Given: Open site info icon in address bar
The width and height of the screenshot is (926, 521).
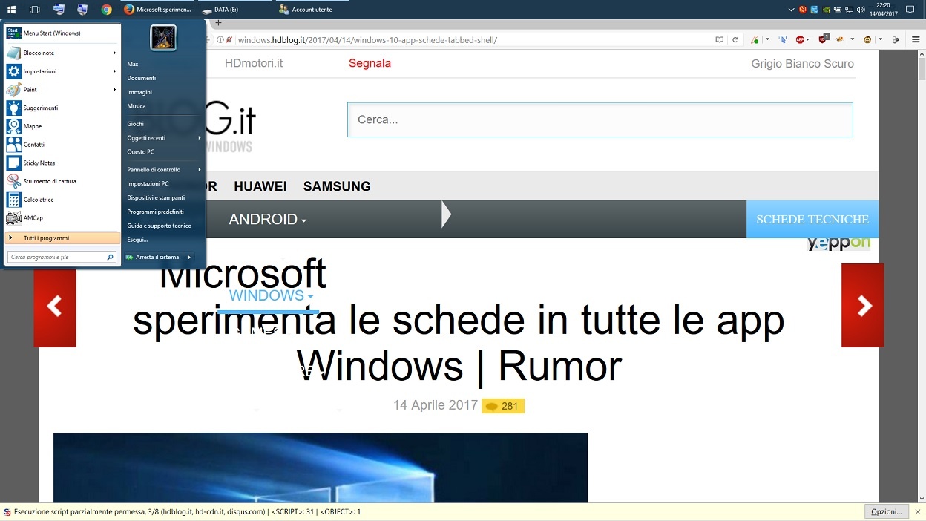Looking at the screenshot, I should (x=220, y=39).
